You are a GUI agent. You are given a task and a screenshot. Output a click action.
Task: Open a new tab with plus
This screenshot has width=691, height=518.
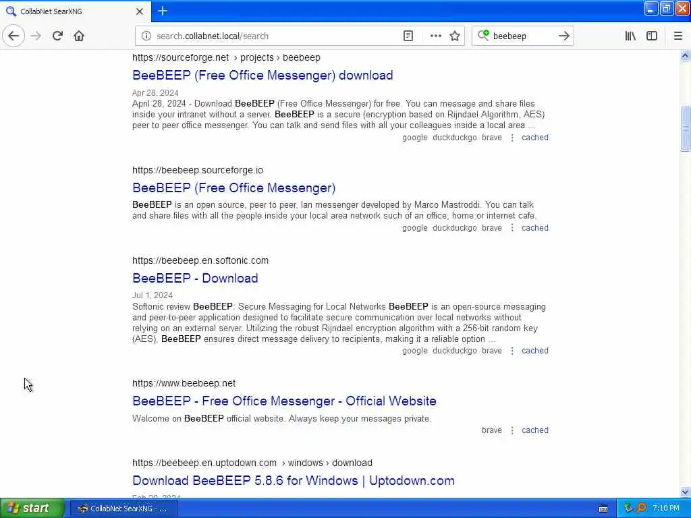coord(163,11)
